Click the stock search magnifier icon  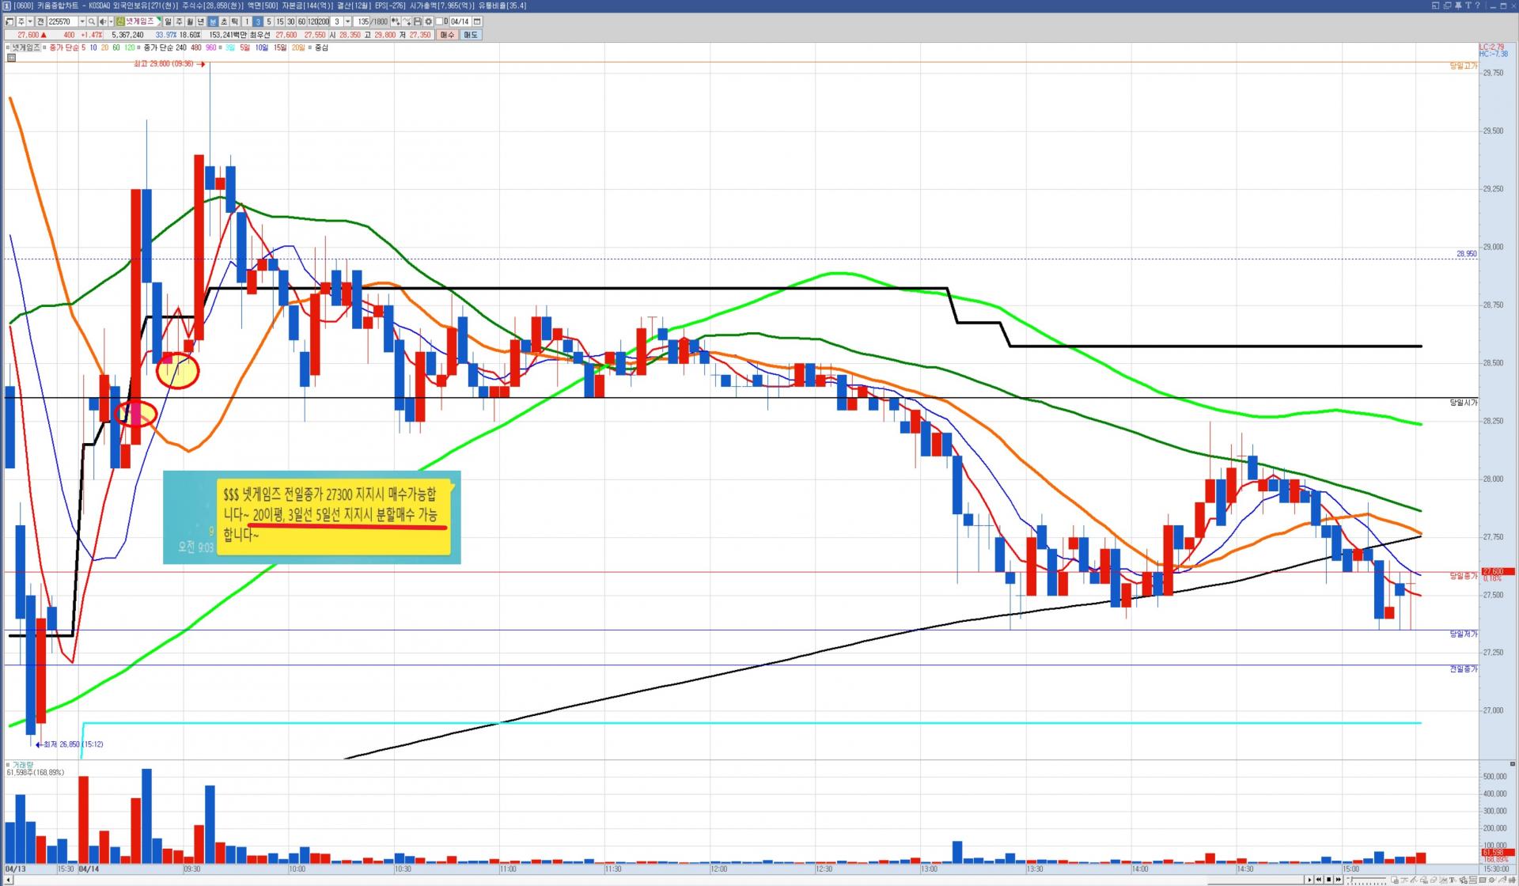pos(92,21)
